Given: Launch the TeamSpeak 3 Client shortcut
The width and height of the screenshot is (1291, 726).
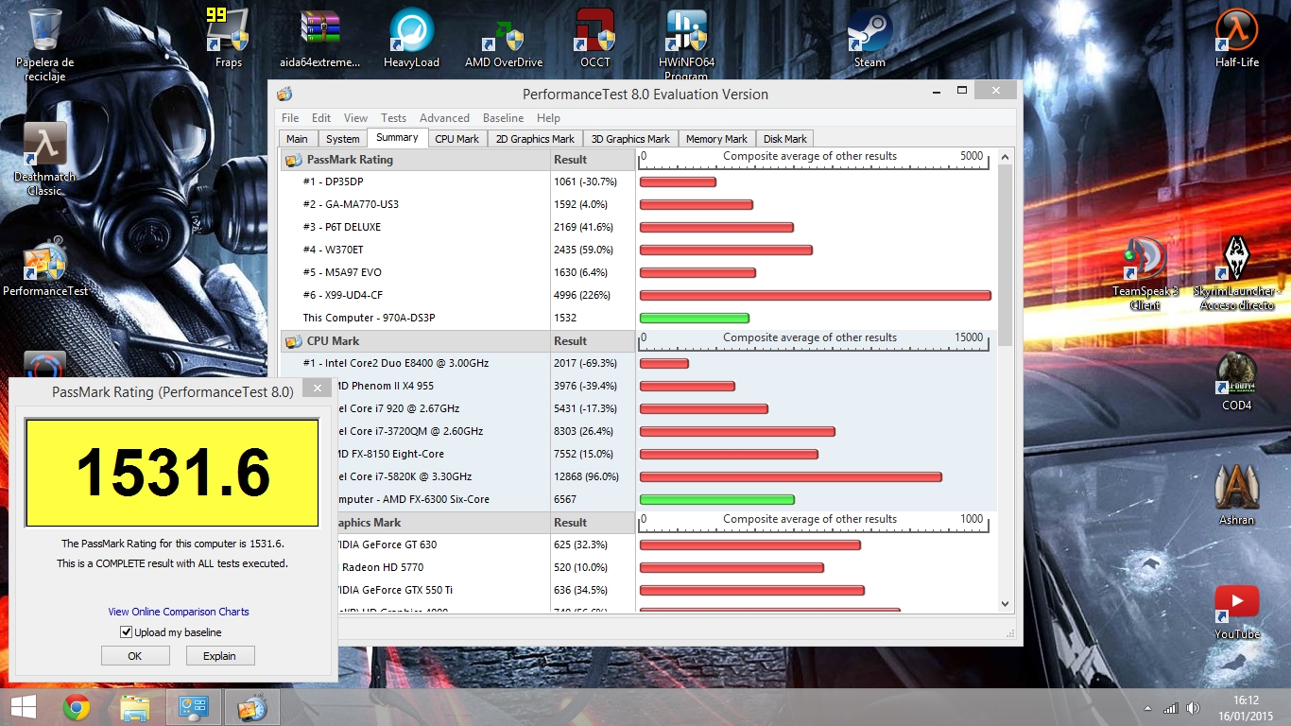Looking at the screenshot, I should (1145, 274).
